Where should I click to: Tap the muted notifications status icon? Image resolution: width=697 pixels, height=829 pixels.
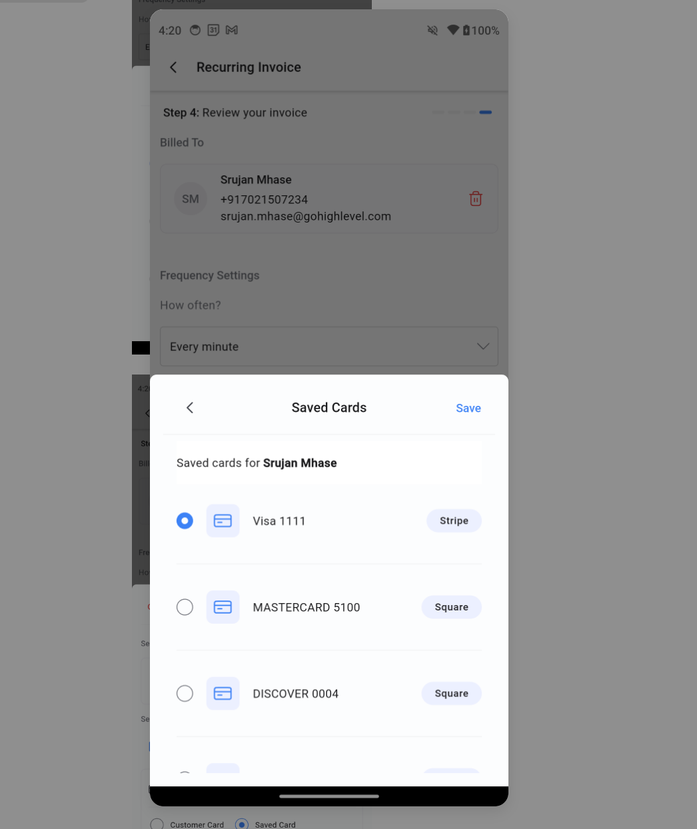432,30
